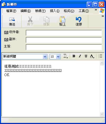This screenshot has height=124, width=106.
Task: Show more toolbar buttons chevron
Action: pos(103,16)
